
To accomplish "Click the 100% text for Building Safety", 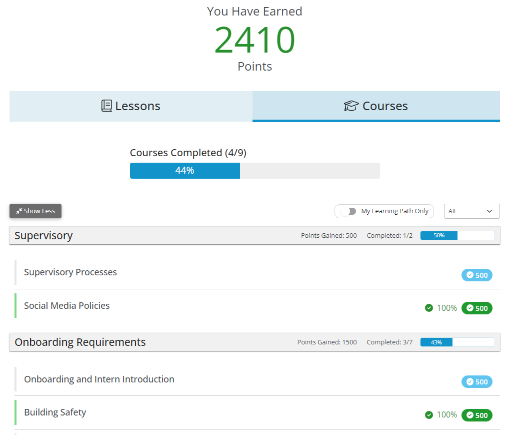I will 447,415.
